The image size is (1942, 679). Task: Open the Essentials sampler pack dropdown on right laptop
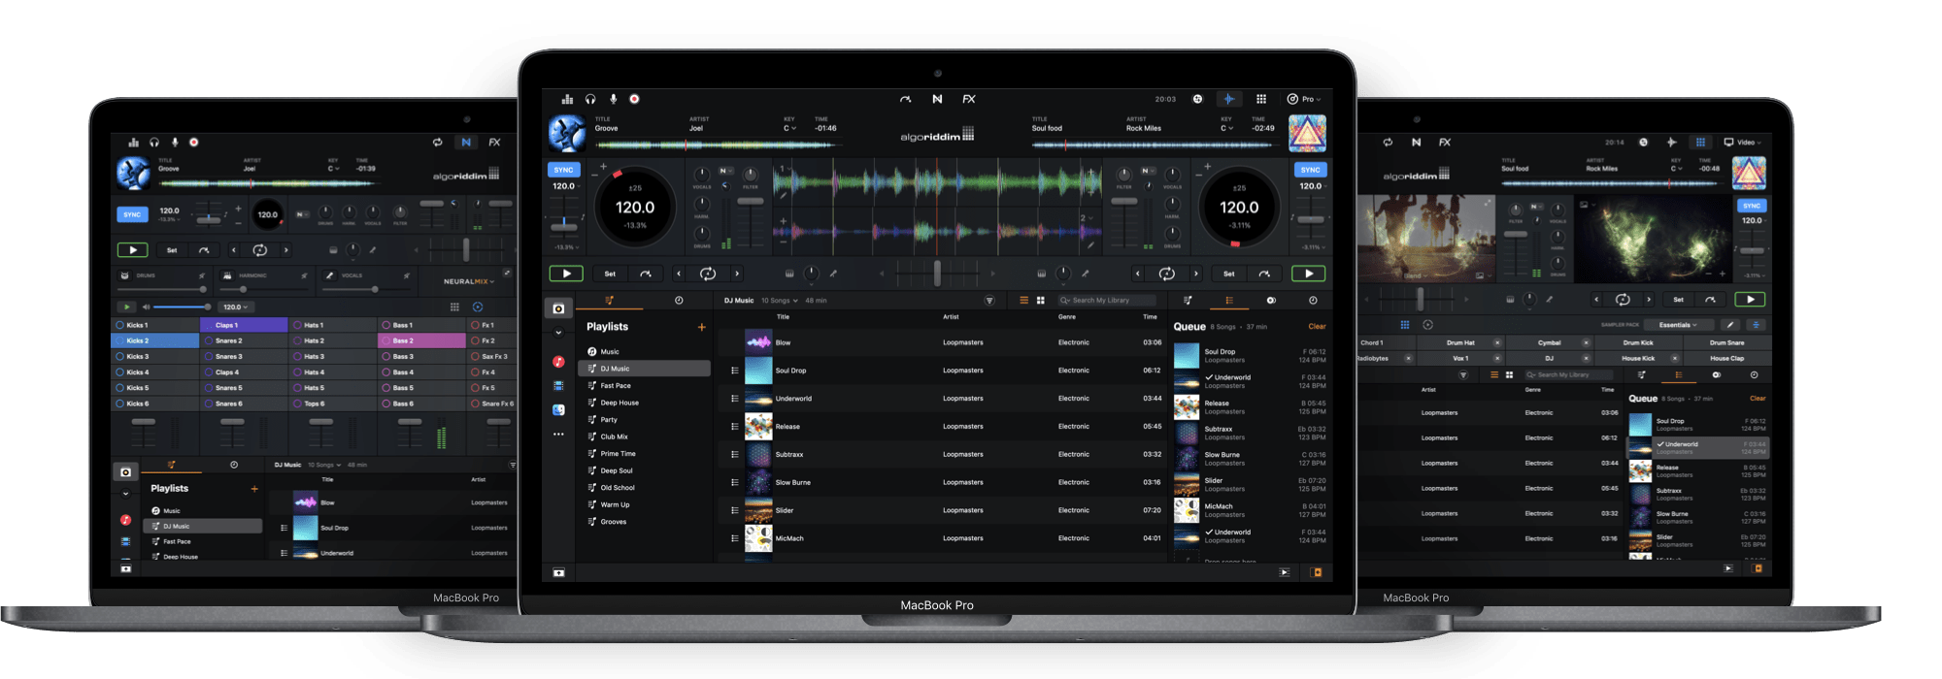pyautogui.click(x=1678, y=325)
